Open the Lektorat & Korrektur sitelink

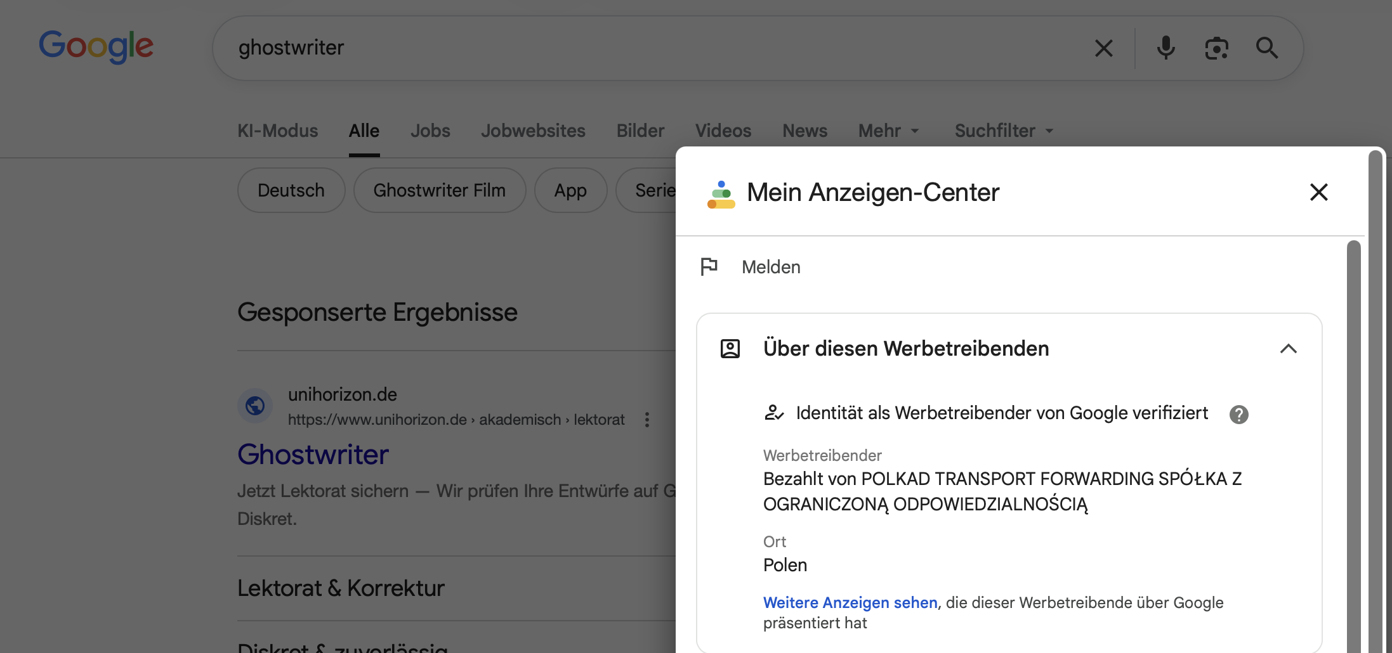coord(341,588)
